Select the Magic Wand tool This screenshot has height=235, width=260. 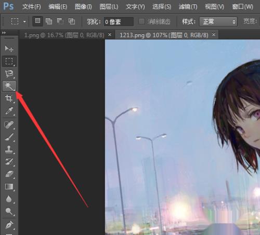coord(9,86)
